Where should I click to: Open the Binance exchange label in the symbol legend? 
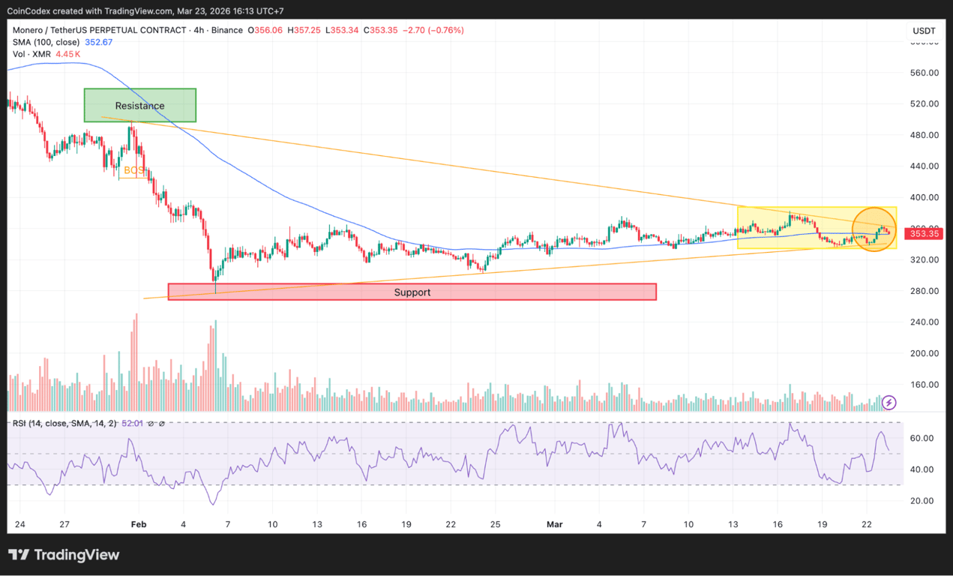(226, 30)
